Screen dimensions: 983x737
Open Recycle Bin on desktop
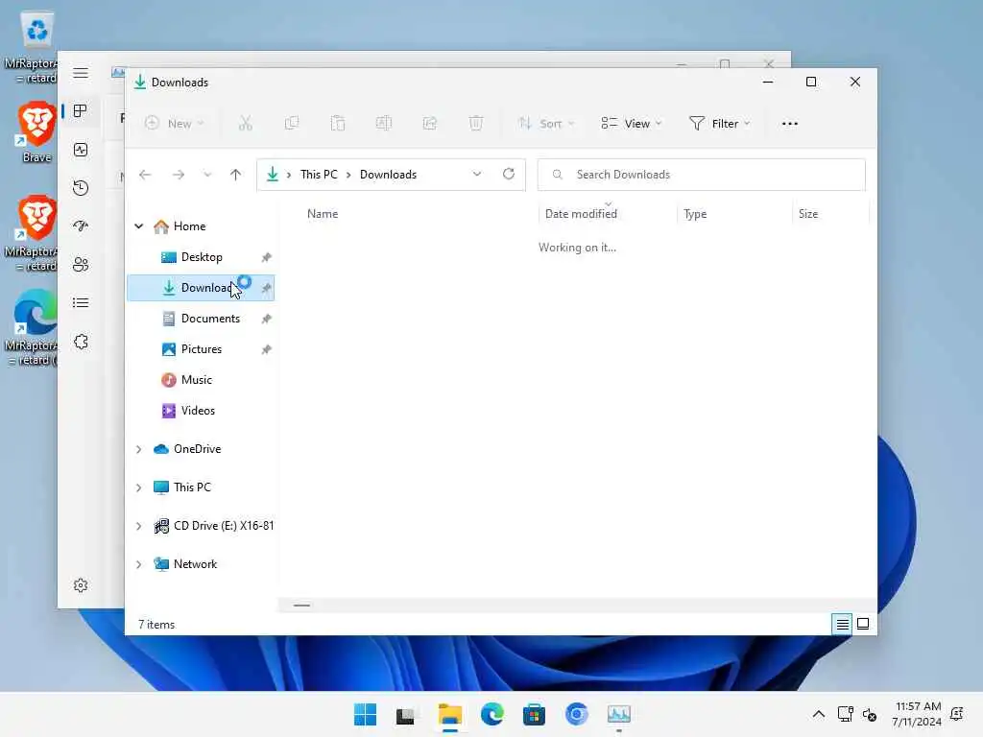[37, 30]
